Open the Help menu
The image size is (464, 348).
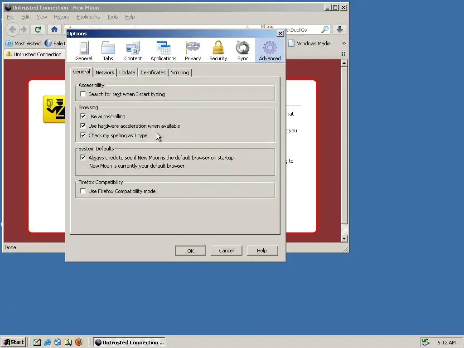[130, 17]
